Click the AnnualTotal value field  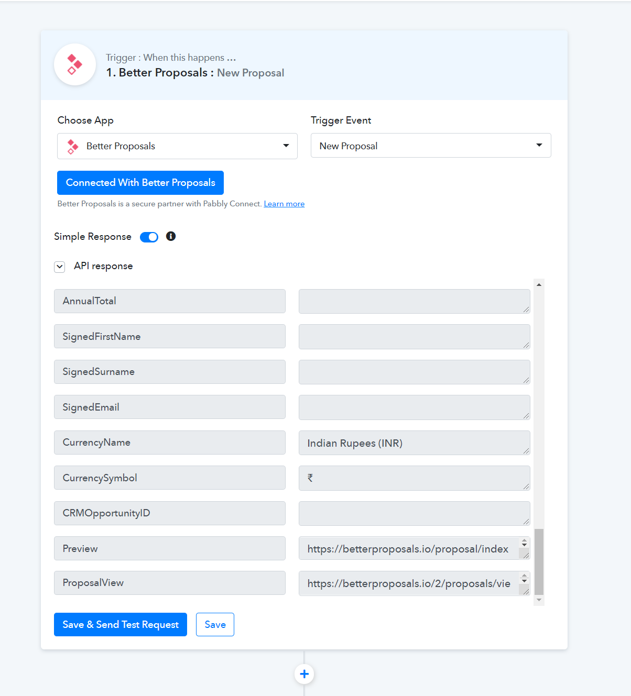click(x=415, y=302)
